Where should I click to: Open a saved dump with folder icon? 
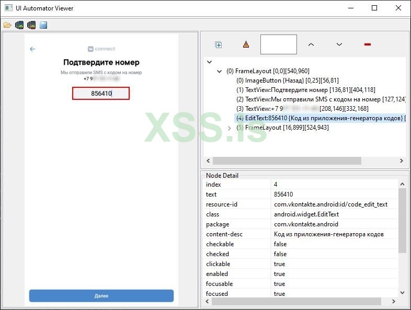7,25
